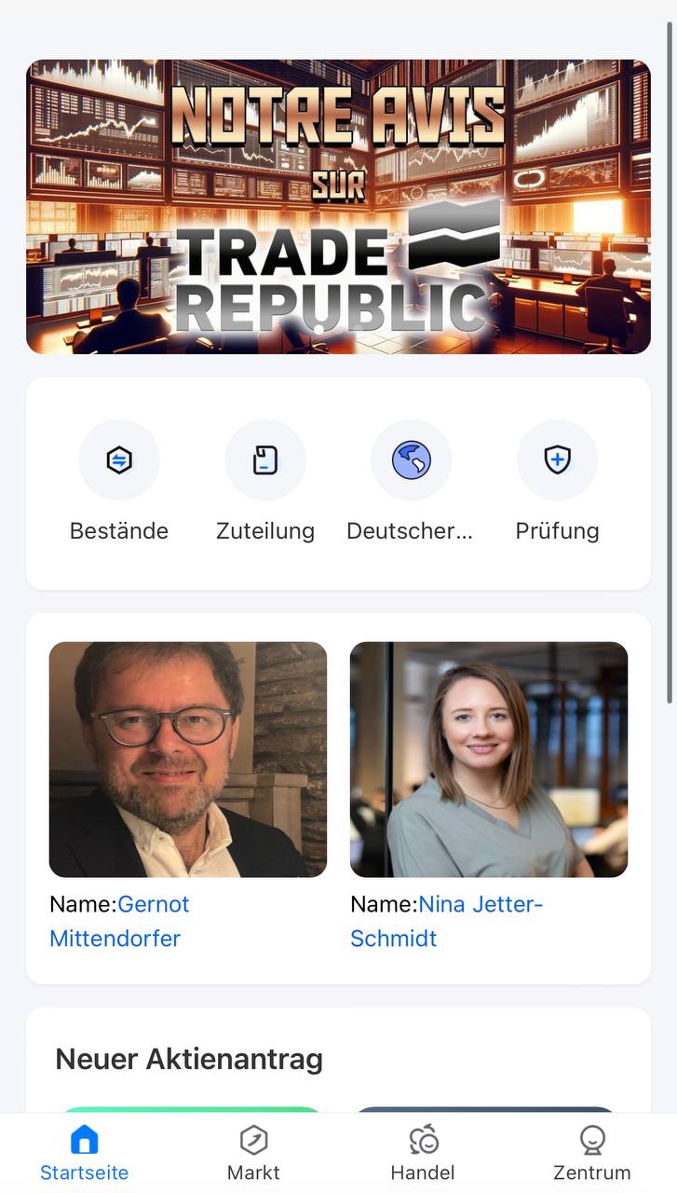The image size is (677, 1193).
Task: Tap the photo above Nina Jetter-Schmidt's name
Action: click(x=489, y=760)
